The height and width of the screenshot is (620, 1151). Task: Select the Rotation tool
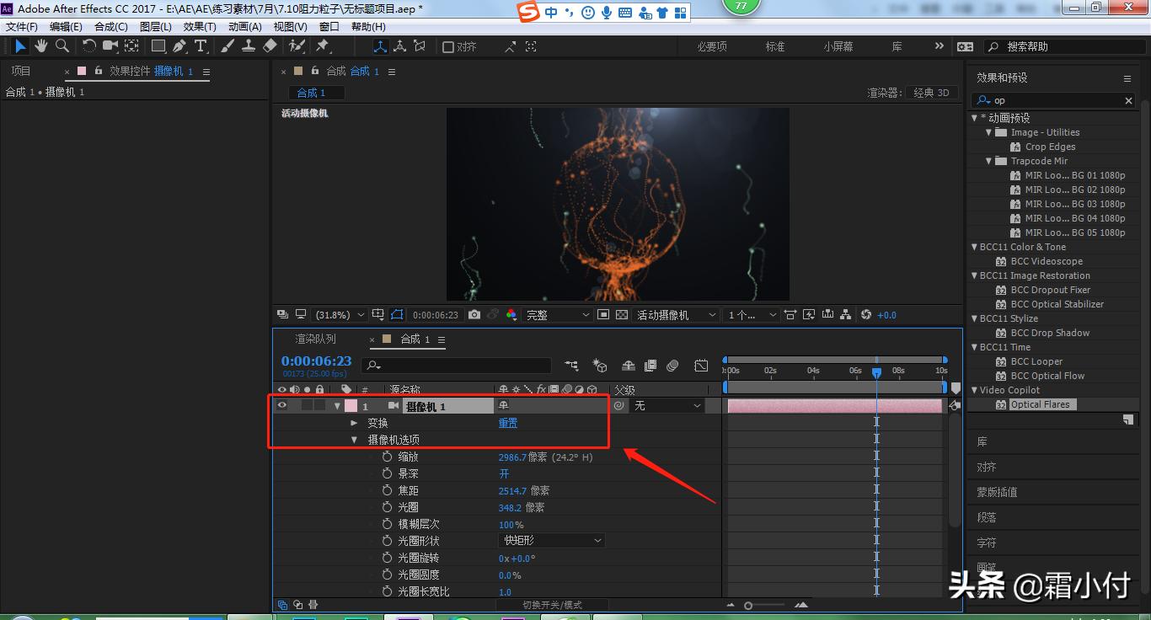pos(88,46)
